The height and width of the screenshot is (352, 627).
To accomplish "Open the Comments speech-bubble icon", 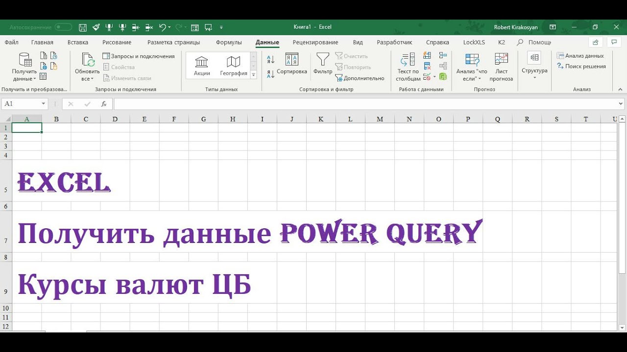I will click(614, 42).
